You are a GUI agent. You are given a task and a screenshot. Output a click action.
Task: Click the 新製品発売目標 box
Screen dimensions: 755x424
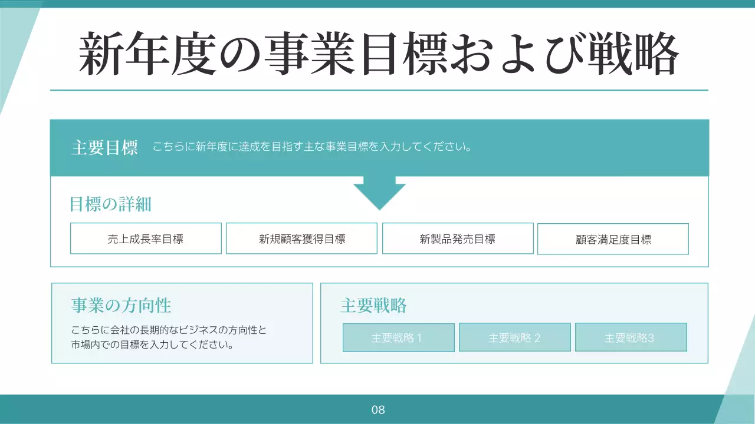458,238
